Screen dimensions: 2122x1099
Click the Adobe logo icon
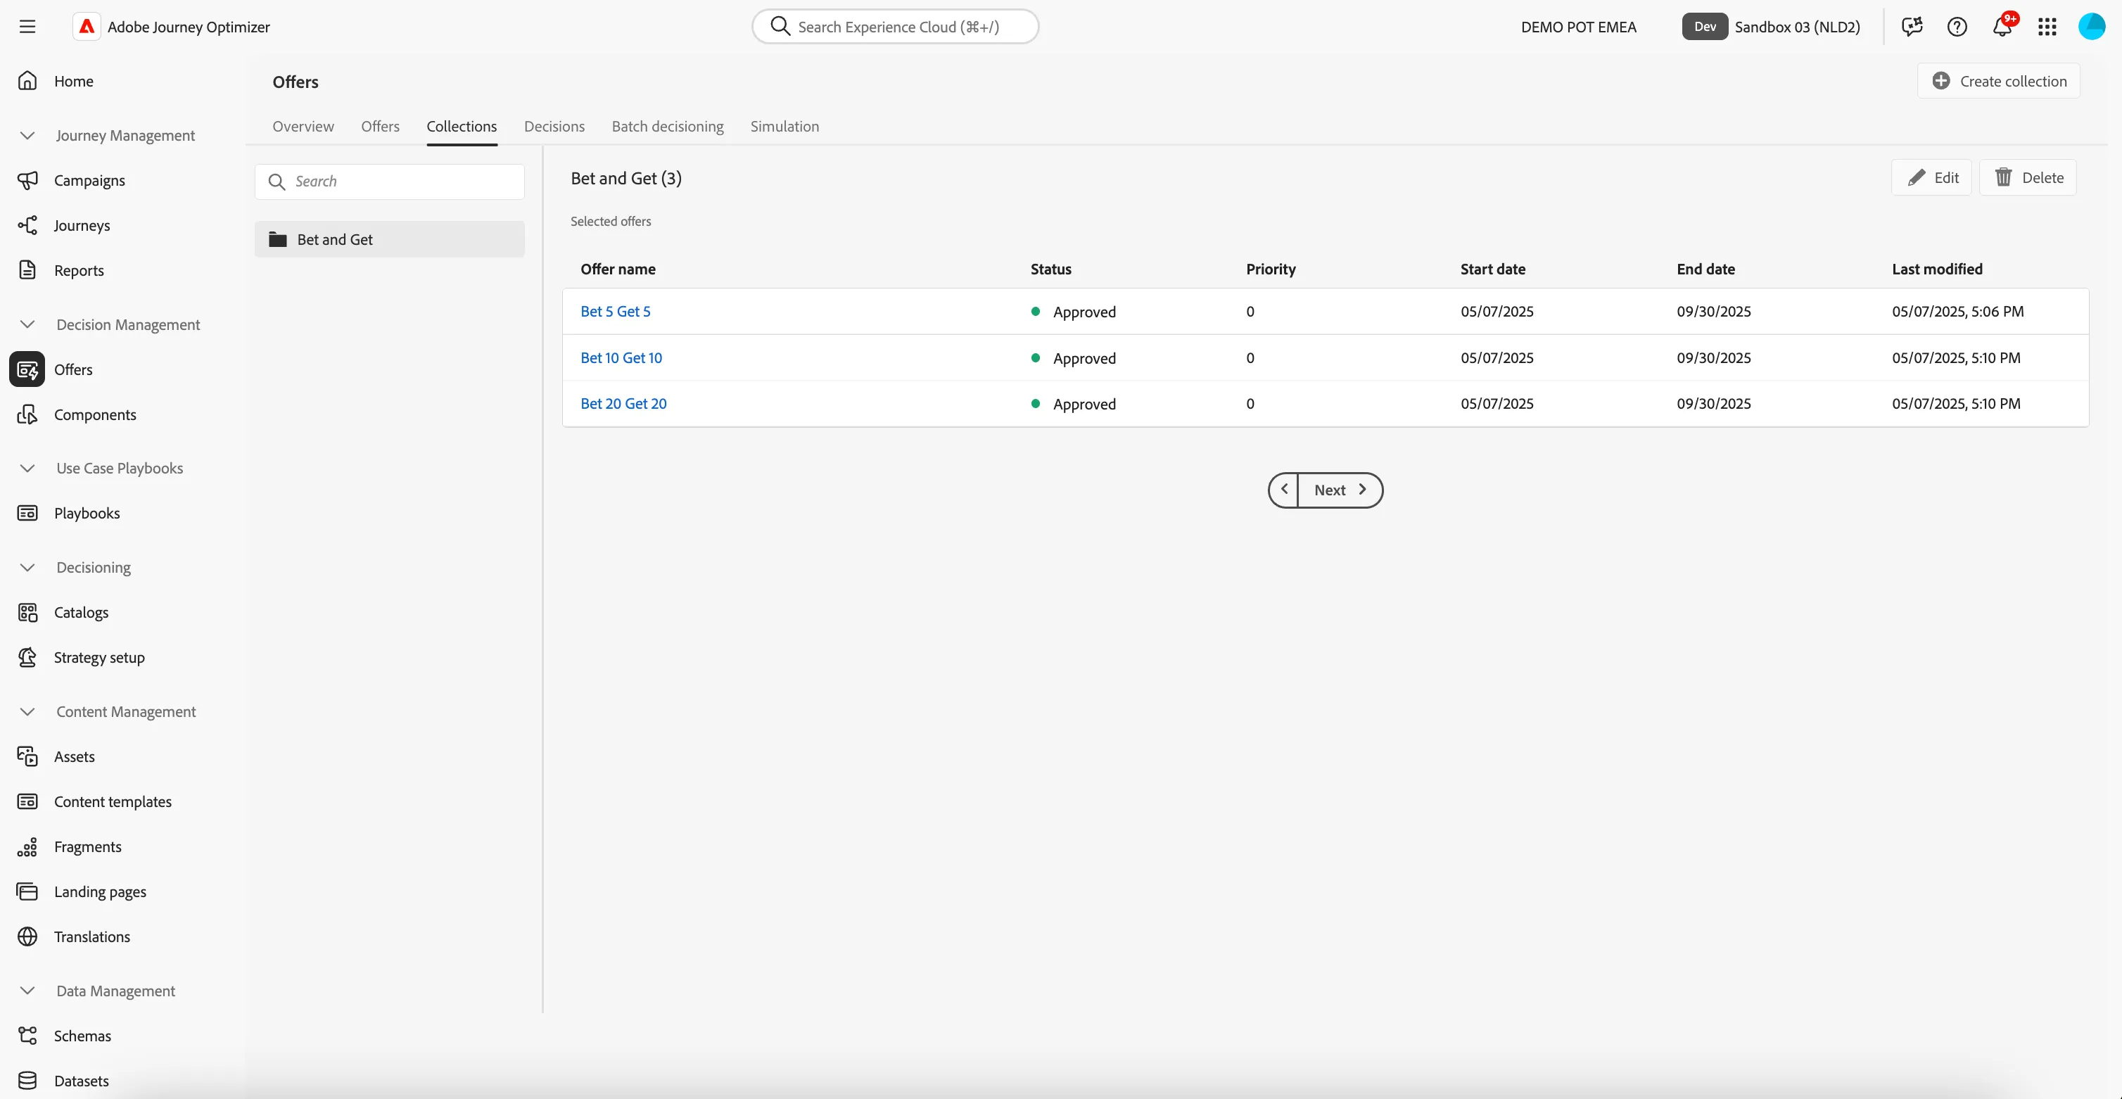coord(87,27)
